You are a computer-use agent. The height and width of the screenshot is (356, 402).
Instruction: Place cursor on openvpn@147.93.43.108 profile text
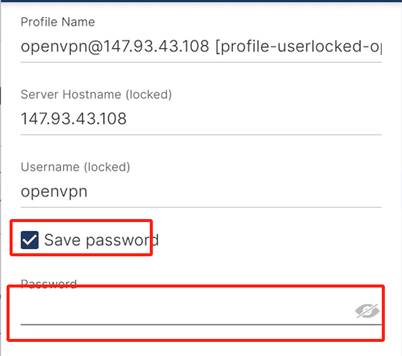114,47
